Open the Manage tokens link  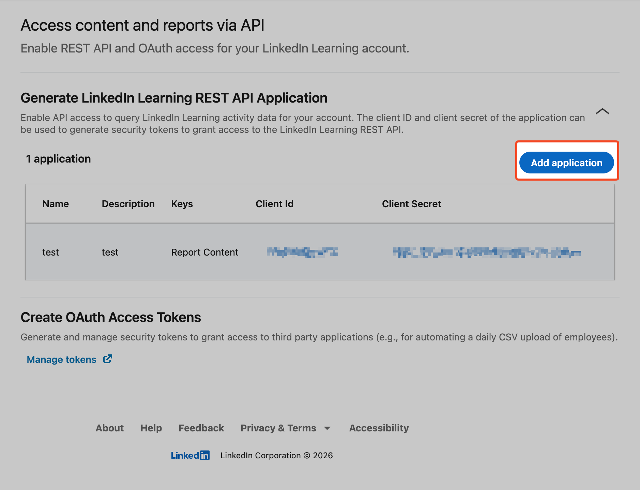(x=62, y=359)
